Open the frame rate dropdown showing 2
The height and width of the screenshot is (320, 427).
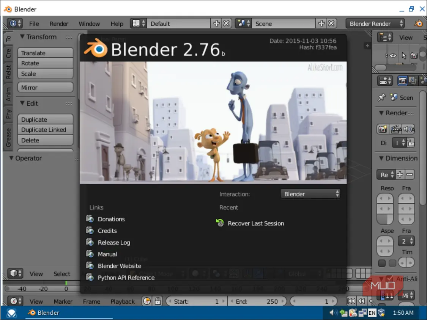(407, 241)
